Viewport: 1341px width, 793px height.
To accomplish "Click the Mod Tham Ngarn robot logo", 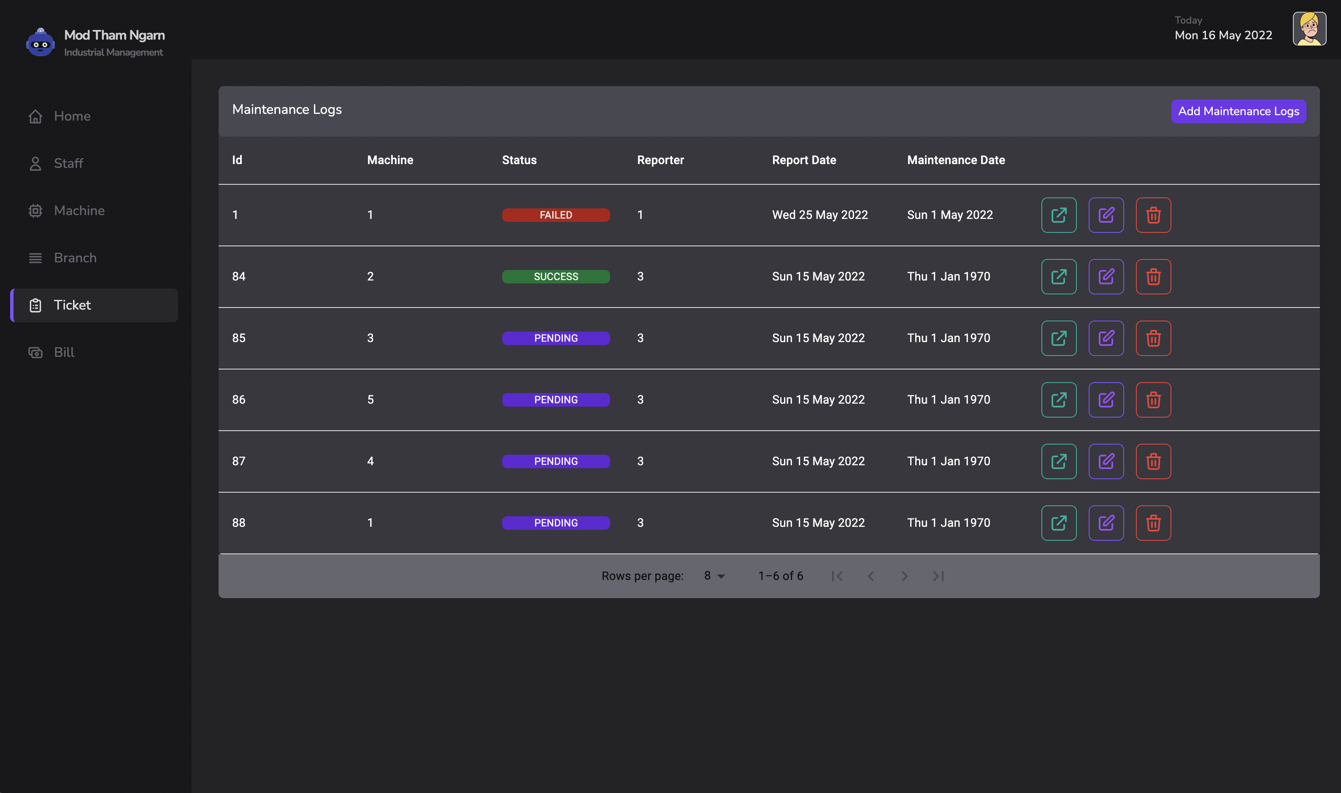I will (x=41, y=42).
